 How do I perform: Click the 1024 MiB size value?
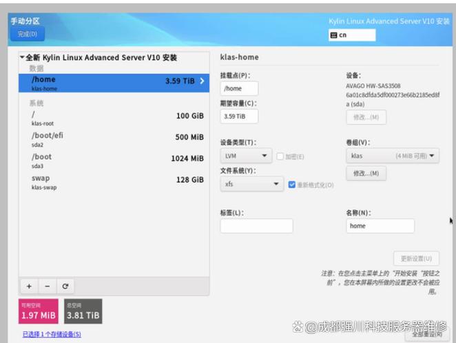187,158
